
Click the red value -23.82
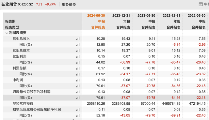click(x=201, y=74)
